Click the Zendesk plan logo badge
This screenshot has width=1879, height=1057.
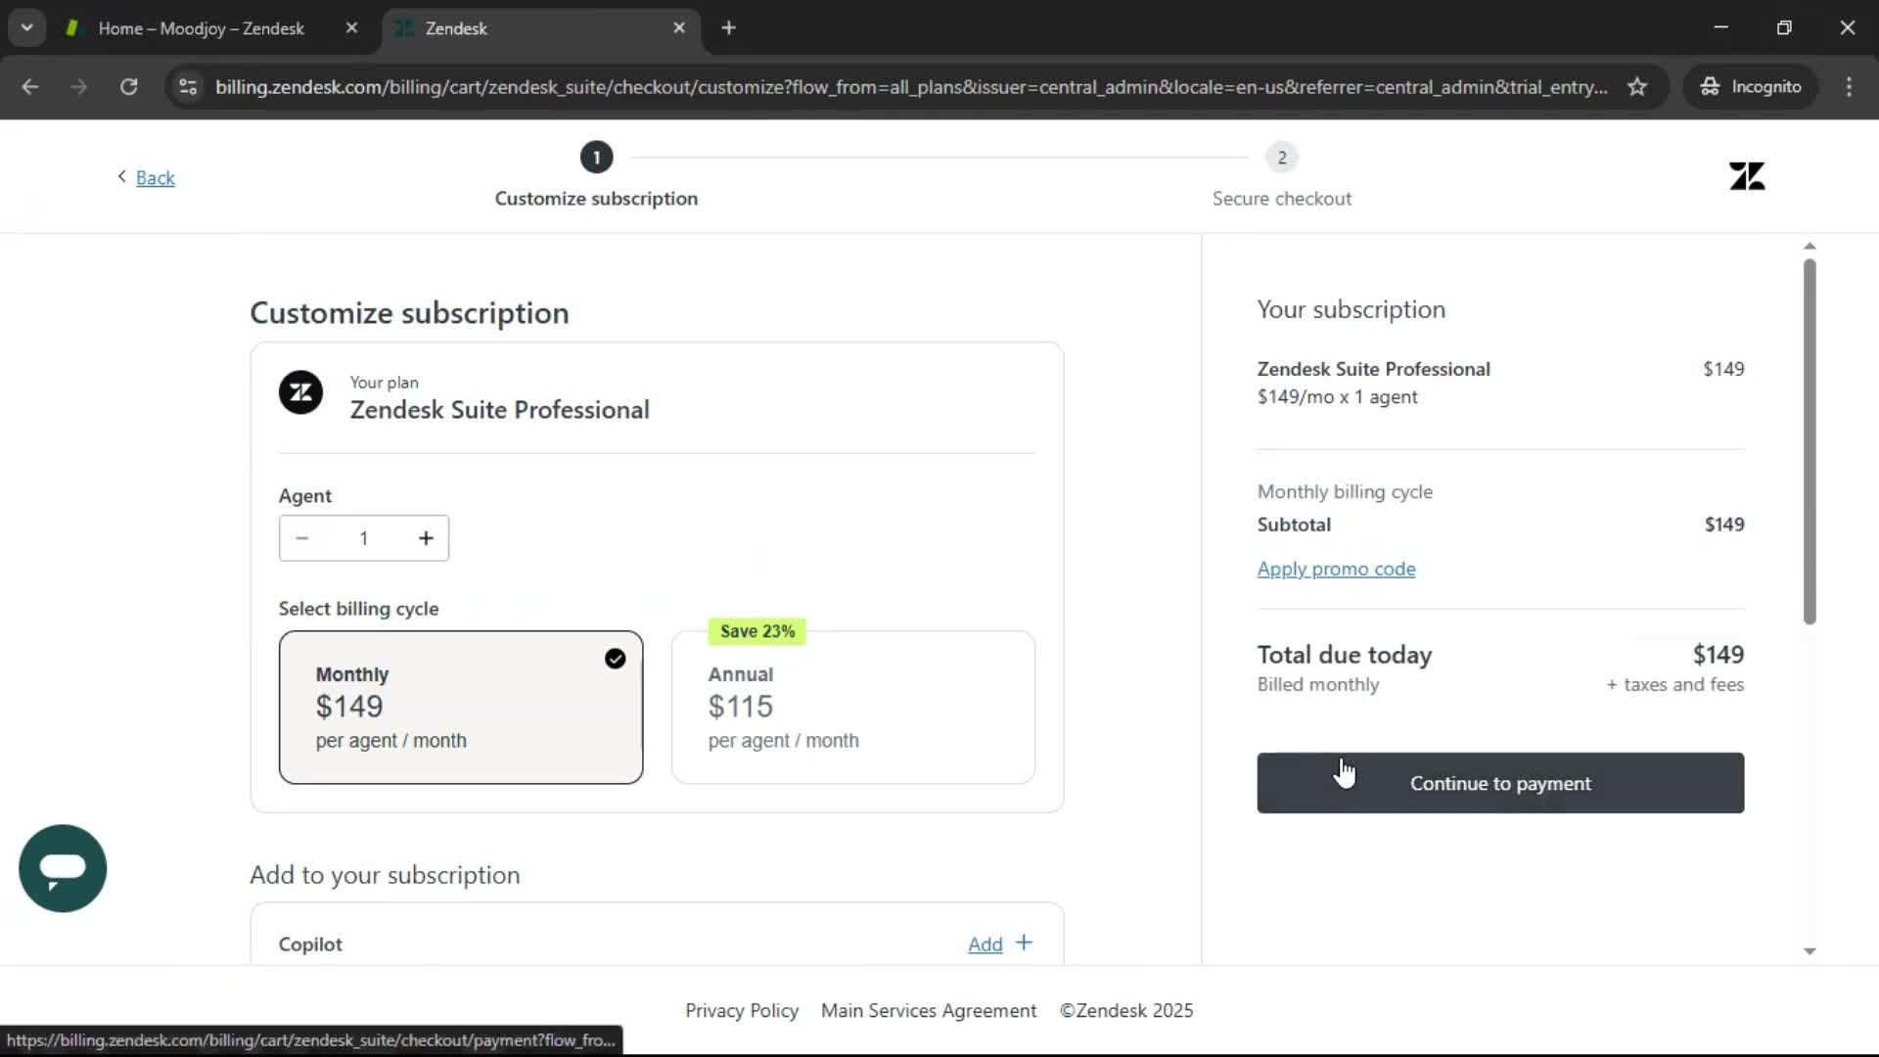click(300, 392)
